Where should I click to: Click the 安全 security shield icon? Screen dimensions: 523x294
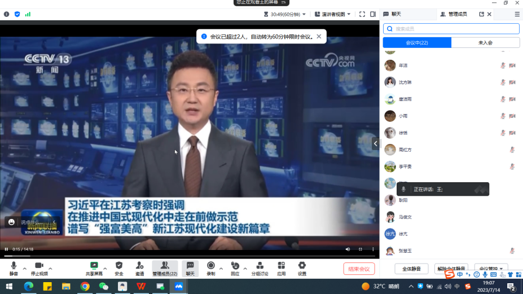click(x=119, y=268)
